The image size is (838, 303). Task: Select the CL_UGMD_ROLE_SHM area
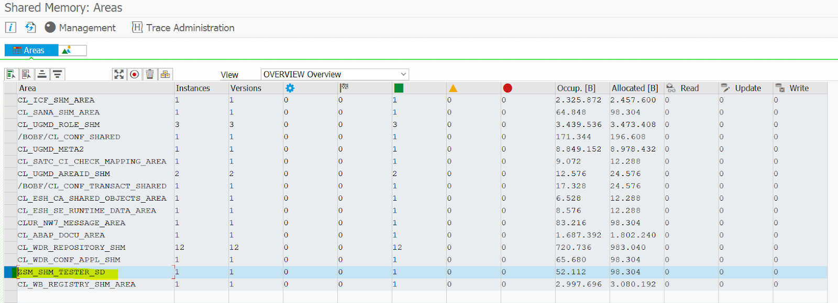pos(59,125)
